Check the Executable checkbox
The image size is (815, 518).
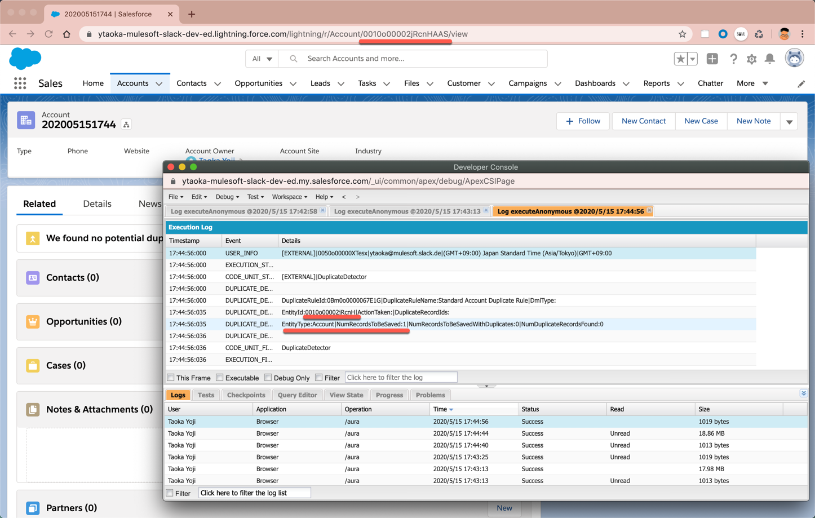tap(220, 378)
